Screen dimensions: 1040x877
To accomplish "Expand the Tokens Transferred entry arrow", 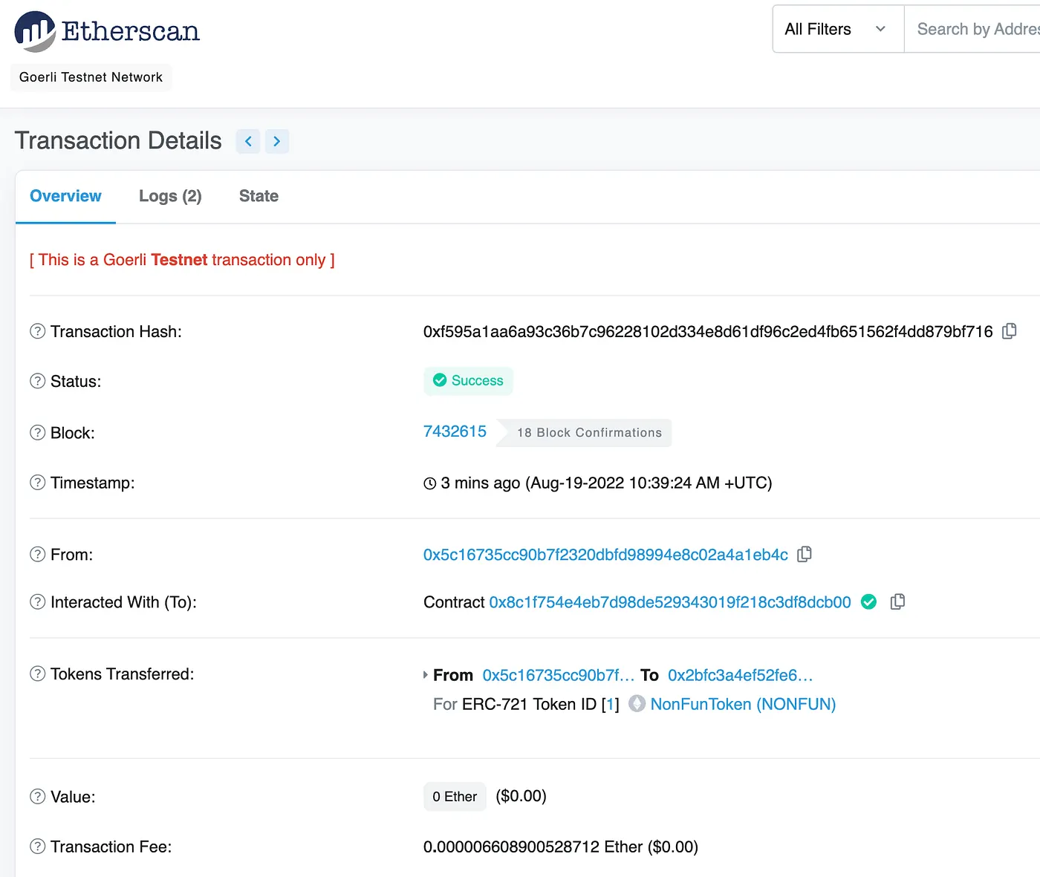I will (426, 675).
